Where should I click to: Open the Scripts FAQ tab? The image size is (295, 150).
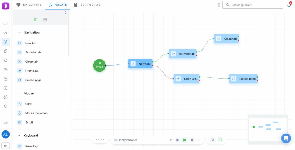pos(87,5)
